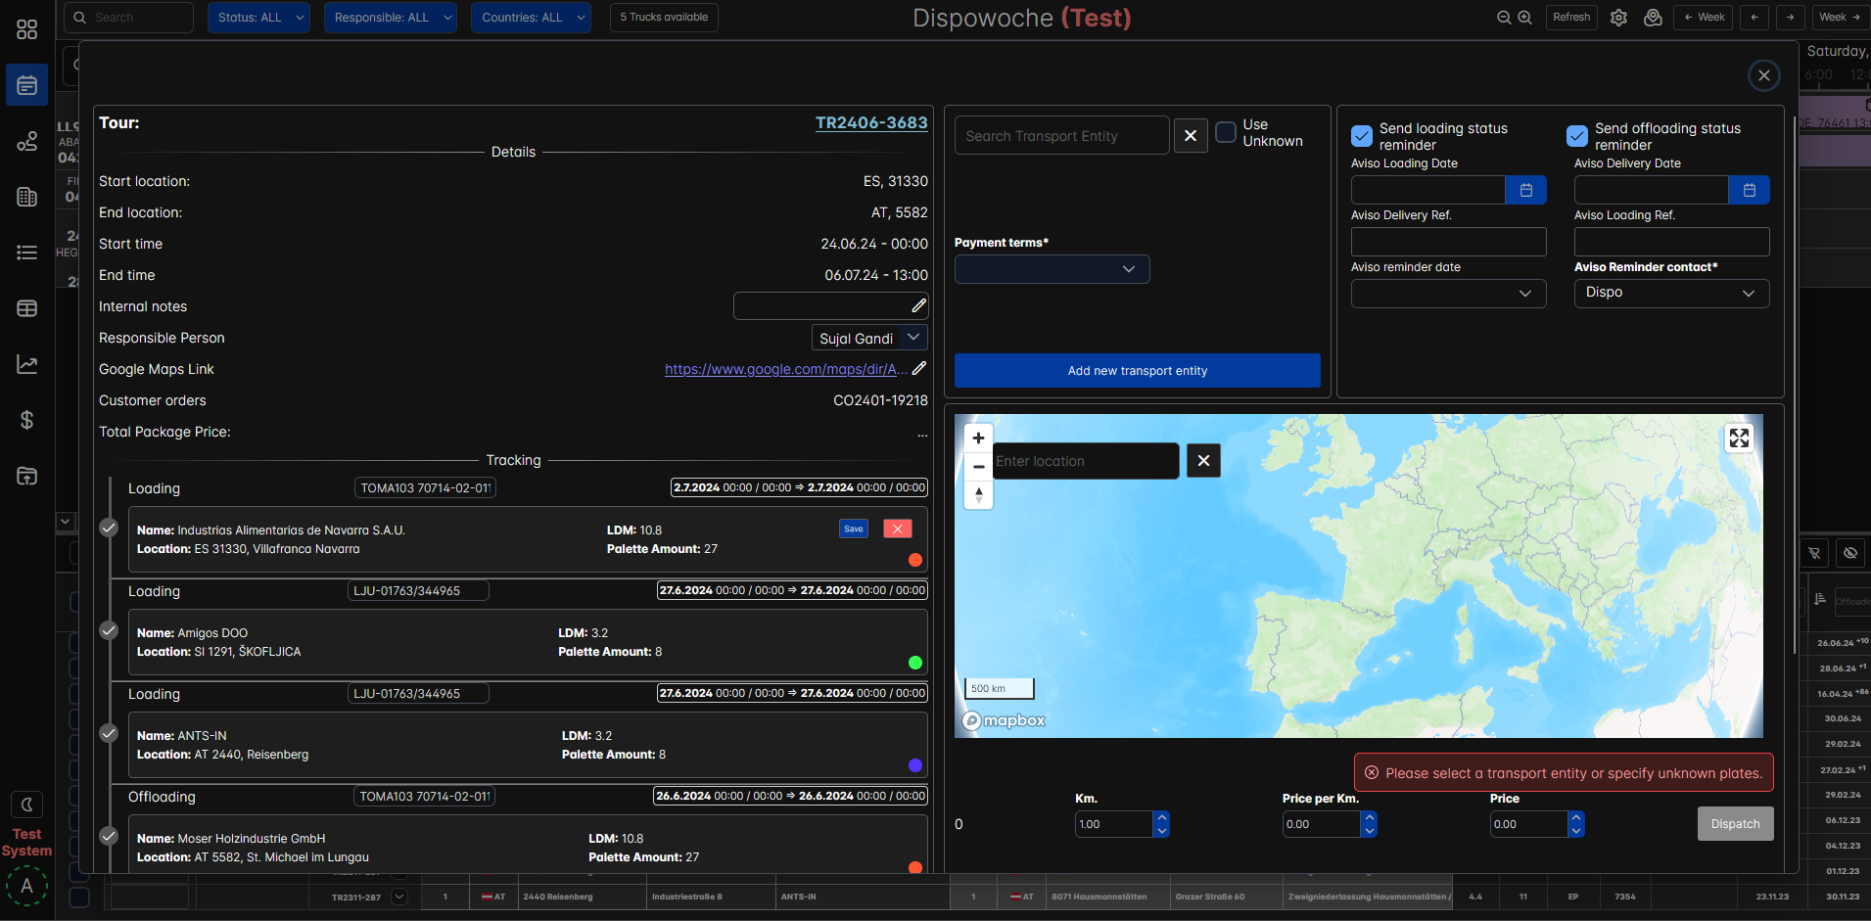Click the Dispatch button
This screenshot has height=921, width=1871.
tap(1735, 824)
